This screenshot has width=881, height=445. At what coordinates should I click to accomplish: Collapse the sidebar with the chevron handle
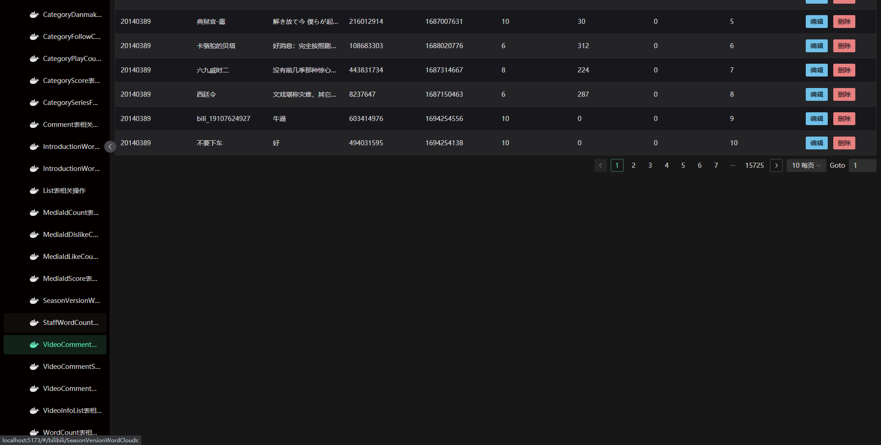tap(110, 147)
